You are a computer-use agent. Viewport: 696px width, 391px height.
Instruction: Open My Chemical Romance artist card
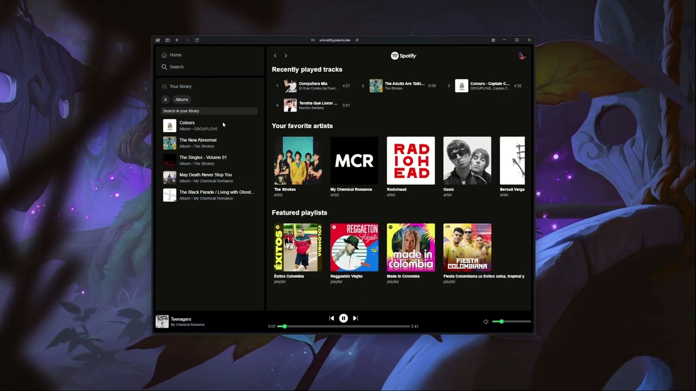point(355,167)
